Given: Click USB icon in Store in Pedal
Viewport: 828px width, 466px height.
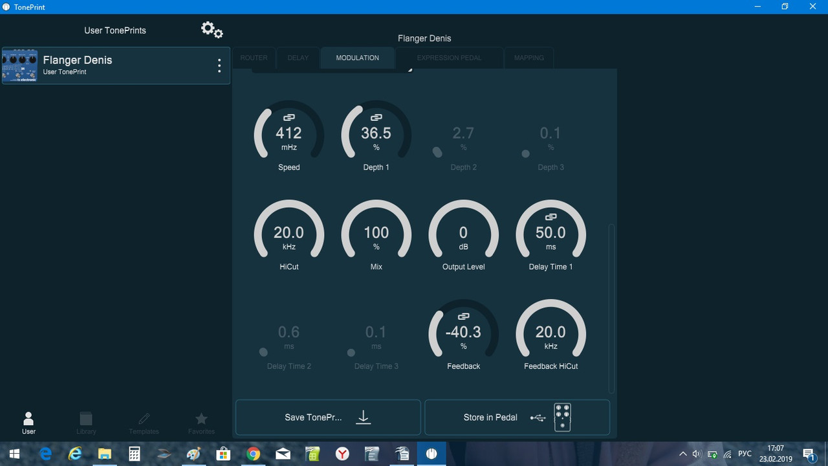Looking at the screenshot, I should pyautogui.click(x=538, y=418).
